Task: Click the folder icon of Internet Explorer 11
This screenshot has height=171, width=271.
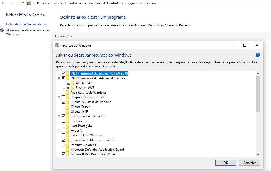Action: pos(67,145)
